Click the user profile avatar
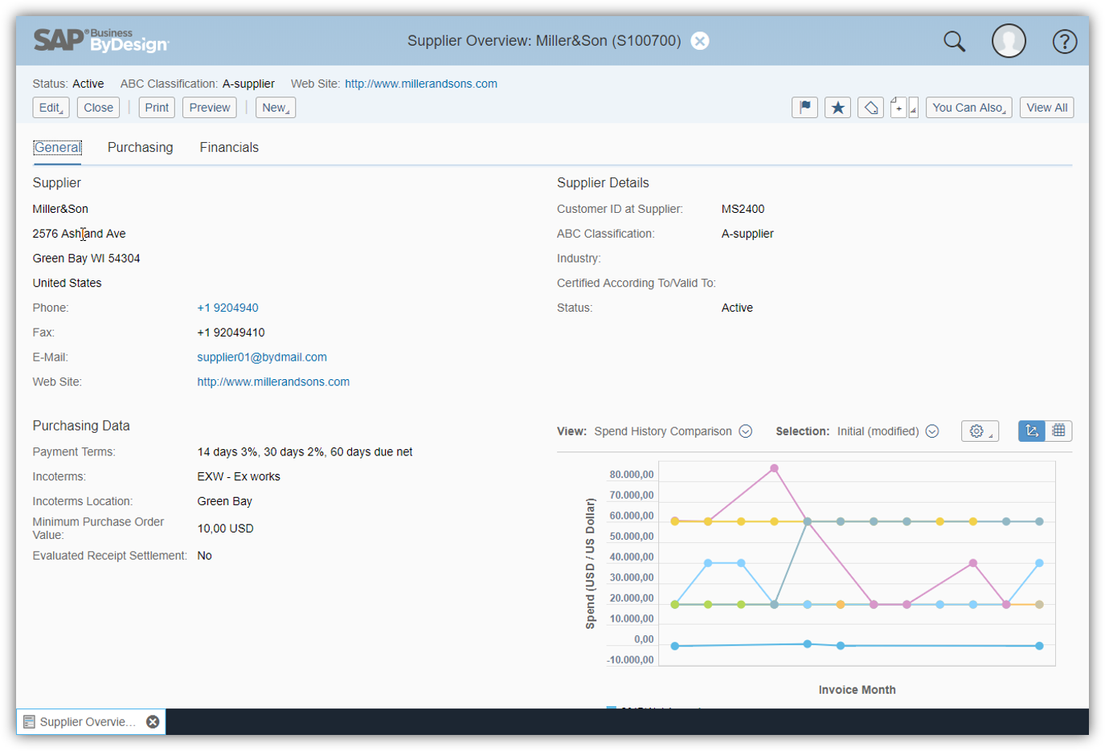The image size is (1105, 751). click(x=1009, y=40)
